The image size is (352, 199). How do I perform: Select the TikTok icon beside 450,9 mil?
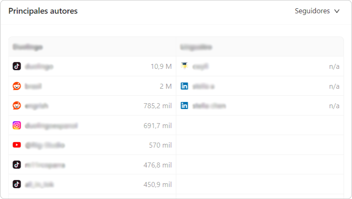click(17, 184)
